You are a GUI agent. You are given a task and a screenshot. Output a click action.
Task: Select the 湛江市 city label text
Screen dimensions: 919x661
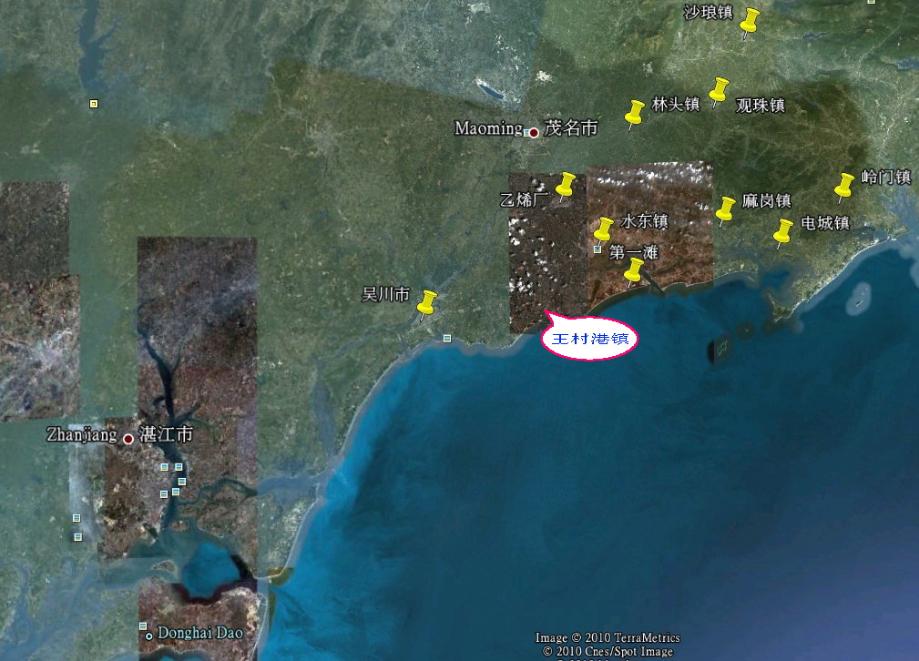[165, 435]
